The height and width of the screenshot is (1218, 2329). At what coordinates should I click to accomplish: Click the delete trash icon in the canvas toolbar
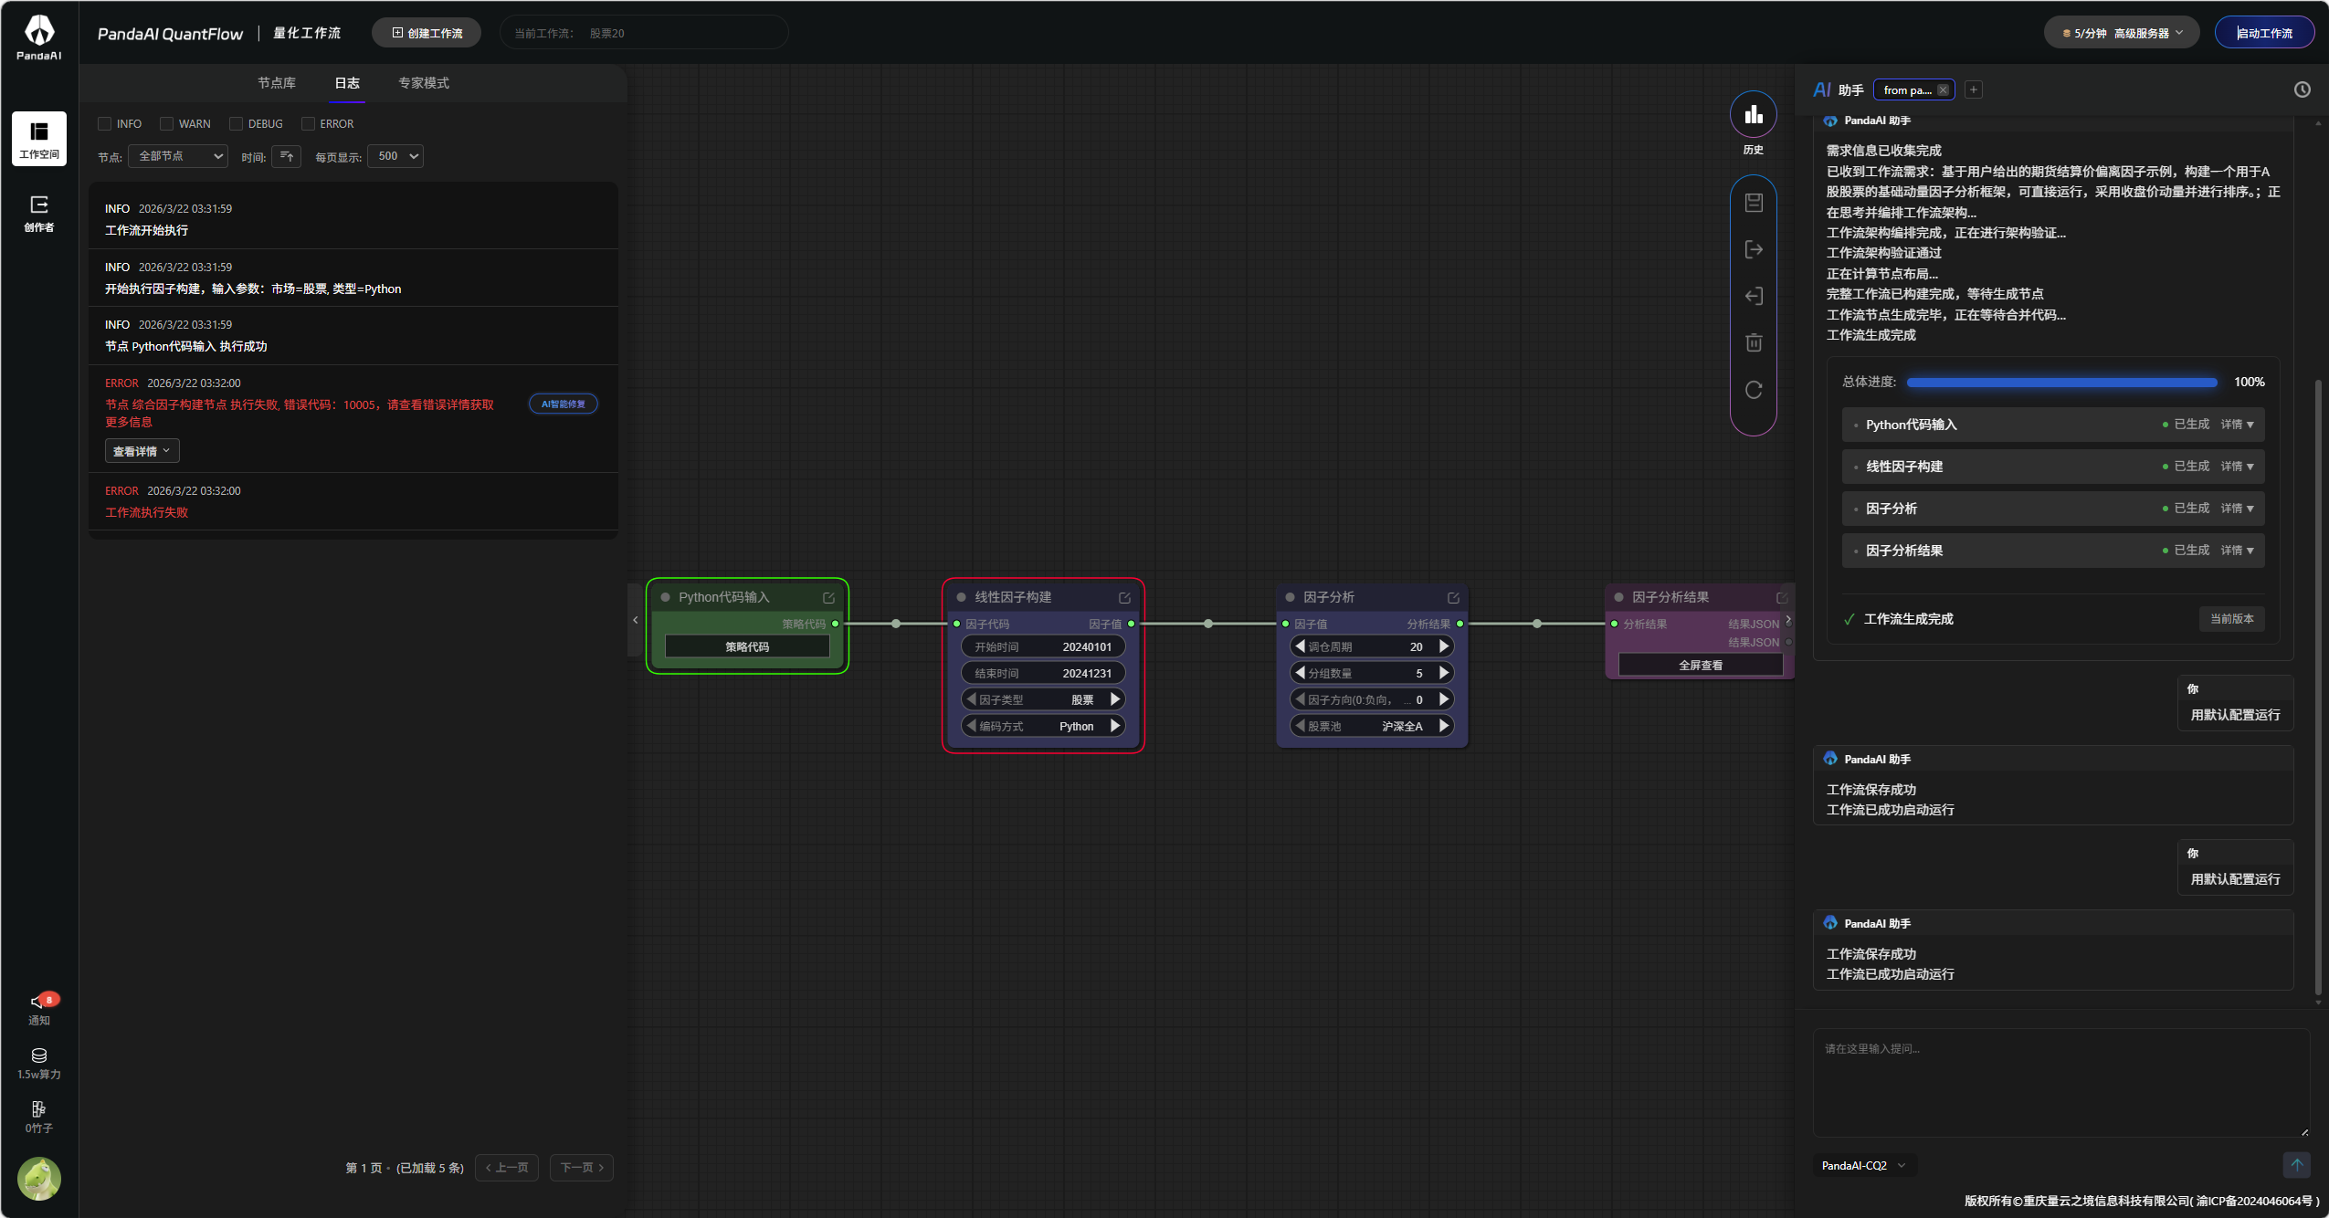click(1754, 342)
